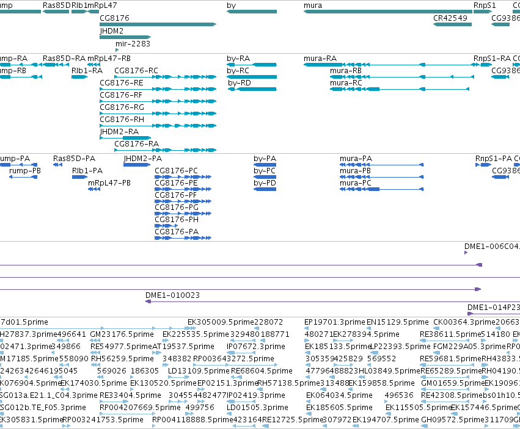Select the 'RE68604.5prime' EST label
520x429 pixels.
(262, 371)
